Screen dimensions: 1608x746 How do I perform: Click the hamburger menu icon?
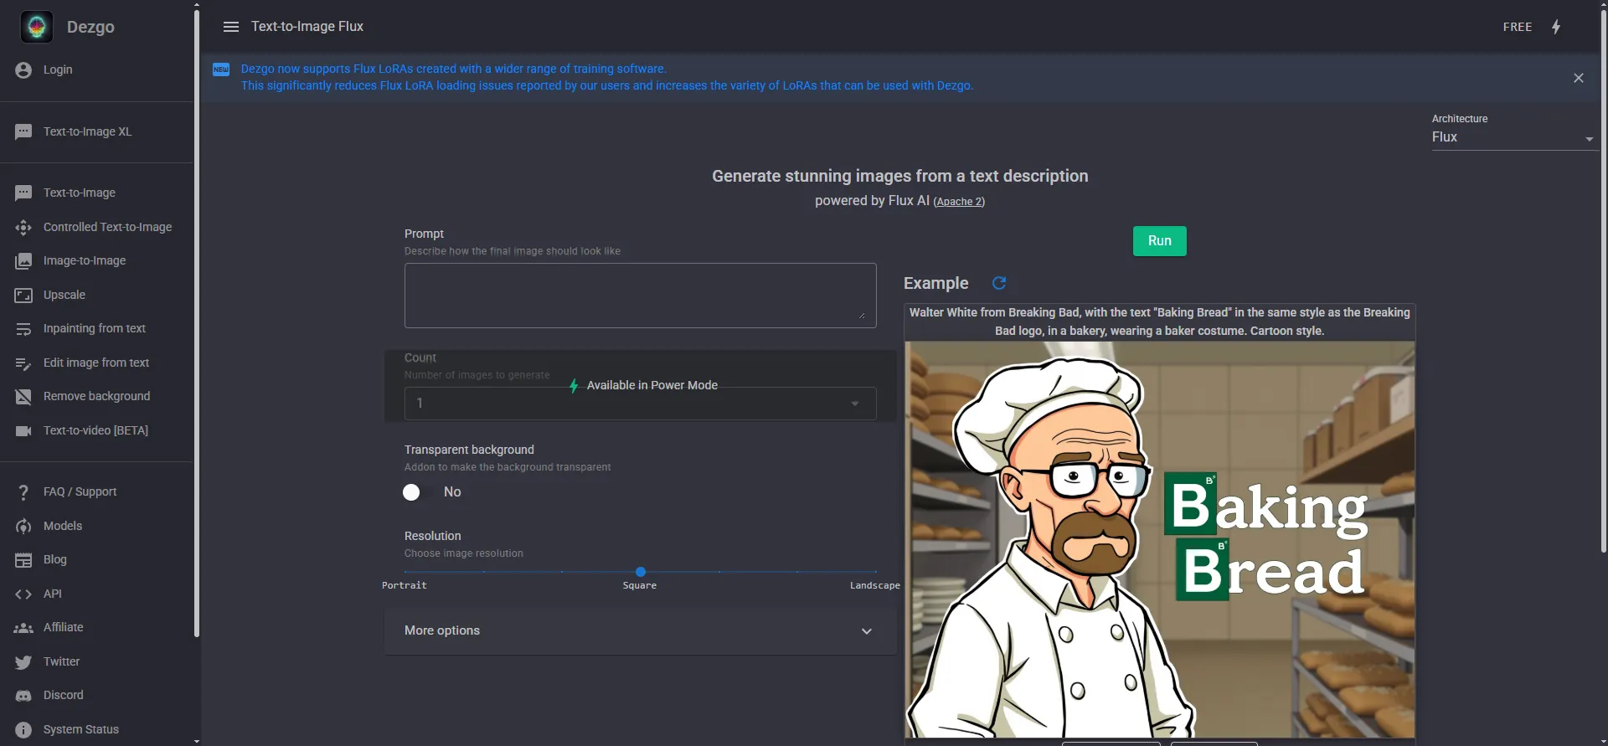tap(231, 27)
